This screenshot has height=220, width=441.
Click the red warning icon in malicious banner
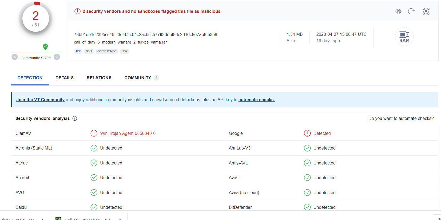[x=77, y=11]
